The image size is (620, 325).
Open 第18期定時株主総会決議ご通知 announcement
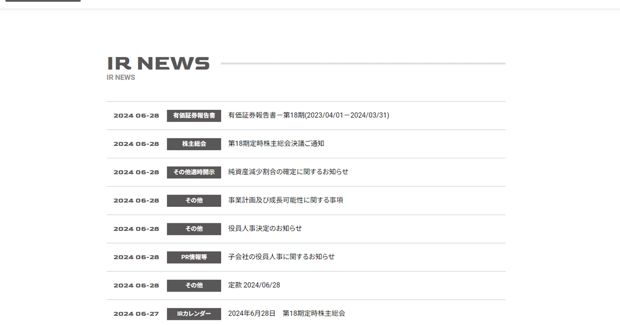coord(276,143)
